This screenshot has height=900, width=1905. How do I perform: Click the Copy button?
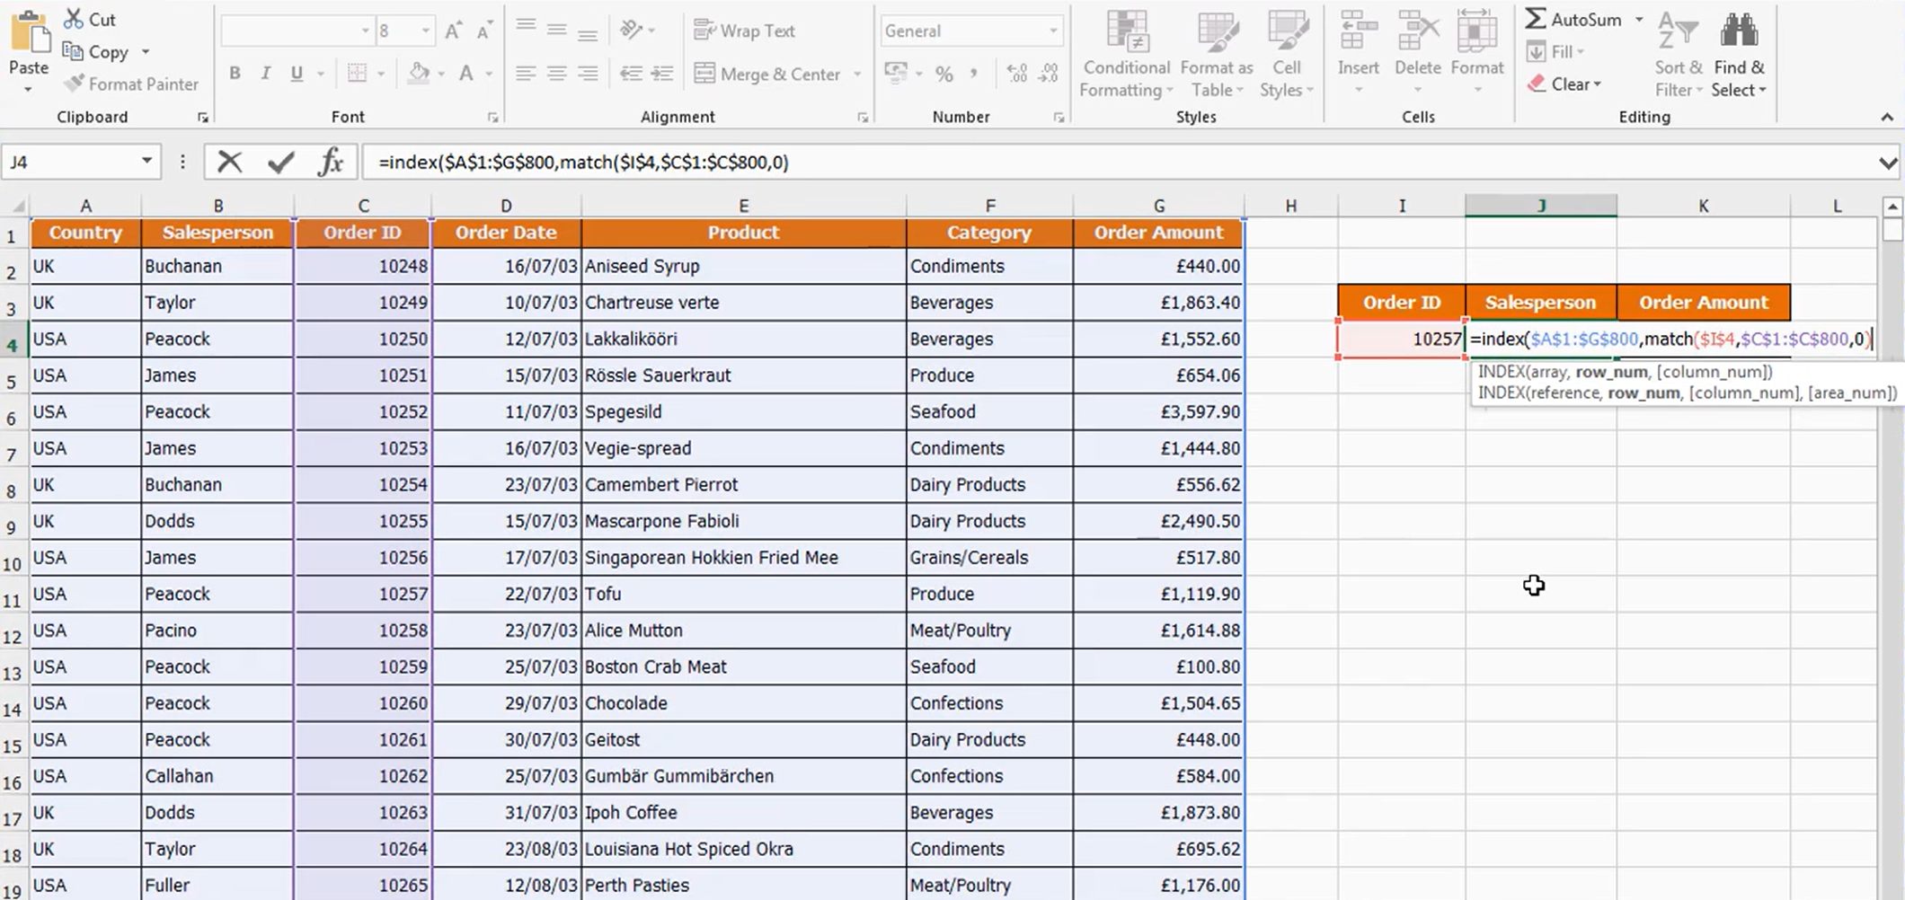coord(97,52)
